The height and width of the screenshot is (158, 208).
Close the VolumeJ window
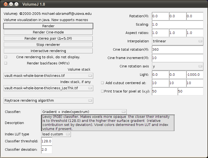[x=6, y=4]
